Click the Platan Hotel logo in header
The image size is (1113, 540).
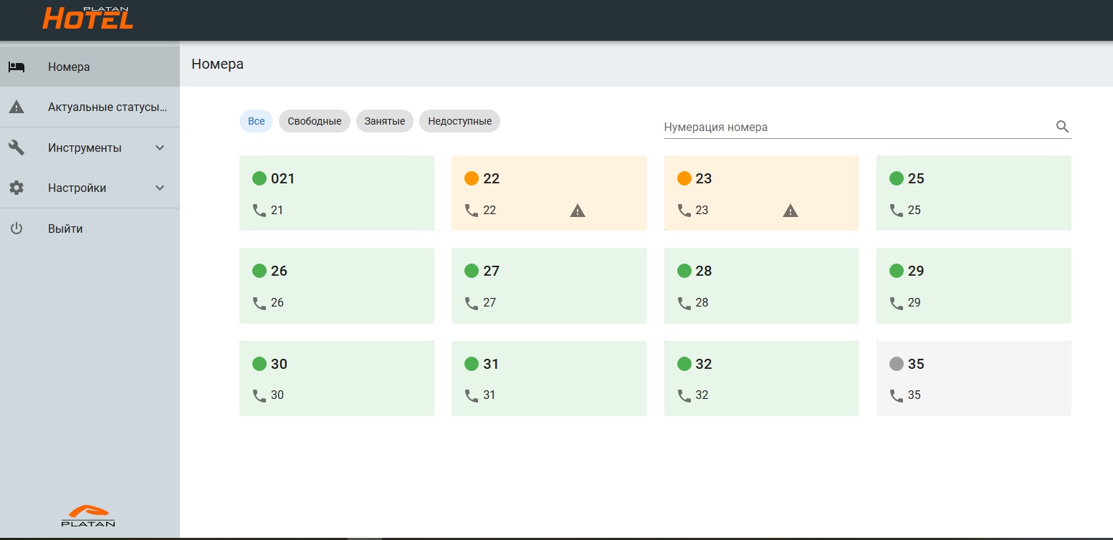[x=88, y=17]
